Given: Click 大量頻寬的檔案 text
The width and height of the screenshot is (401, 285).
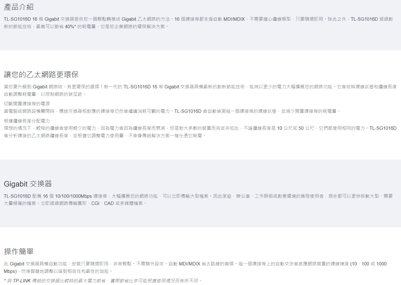Looking at the screenshot, I should point(20,203).
